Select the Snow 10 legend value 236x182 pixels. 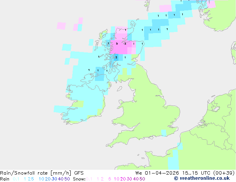point(117,179)
